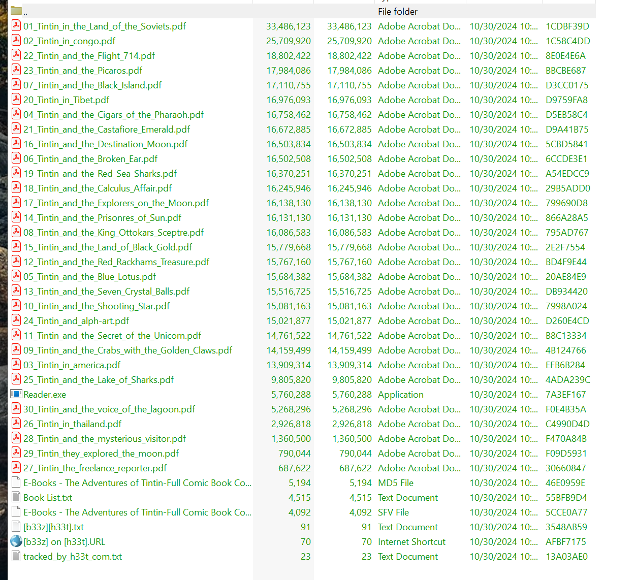Click text file icon of Book List.txt
This screenshot has height=580, width=636.
pos(16,497)
